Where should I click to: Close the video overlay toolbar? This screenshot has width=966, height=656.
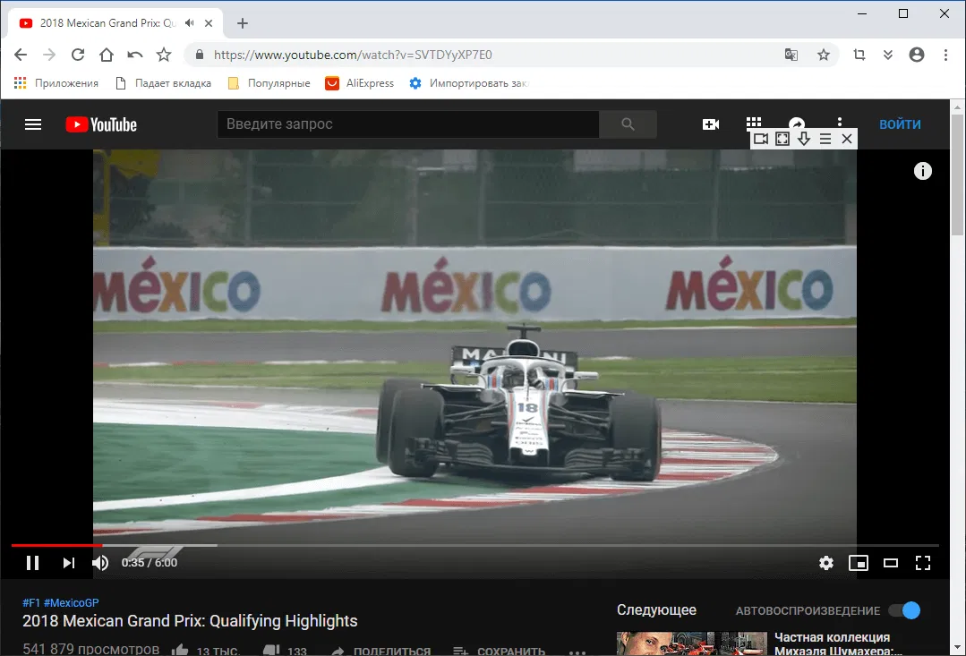(847, 139)
